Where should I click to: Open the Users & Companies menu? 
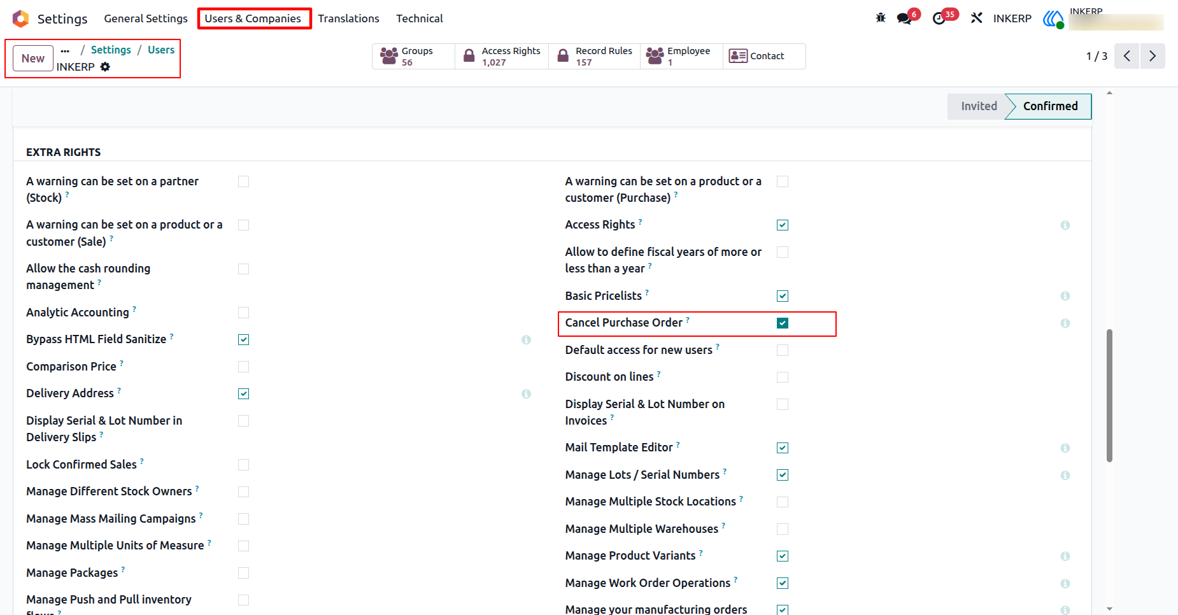253,18
